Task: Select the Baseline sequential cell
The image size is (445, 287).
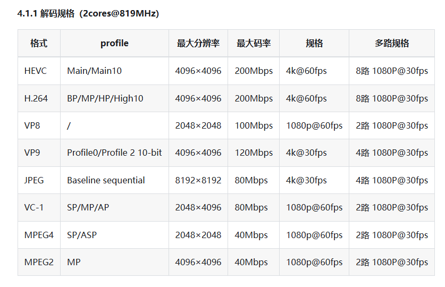Action: [x=114, y=180]
